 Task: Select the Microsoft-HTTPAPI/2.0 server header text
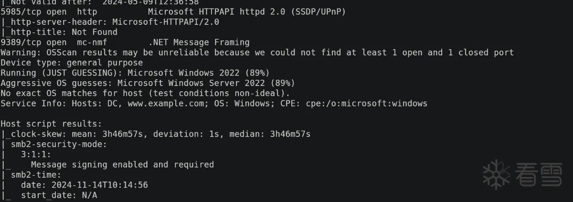click(165, 22)
